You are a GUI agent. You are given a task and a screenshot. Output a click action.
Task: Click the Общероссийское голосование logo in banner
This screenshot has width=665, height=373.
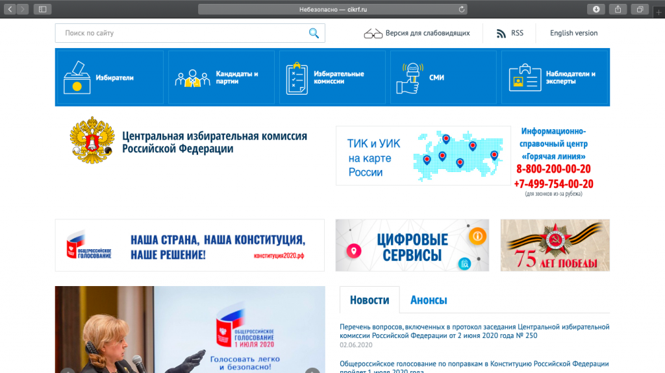tap(89, 245)
